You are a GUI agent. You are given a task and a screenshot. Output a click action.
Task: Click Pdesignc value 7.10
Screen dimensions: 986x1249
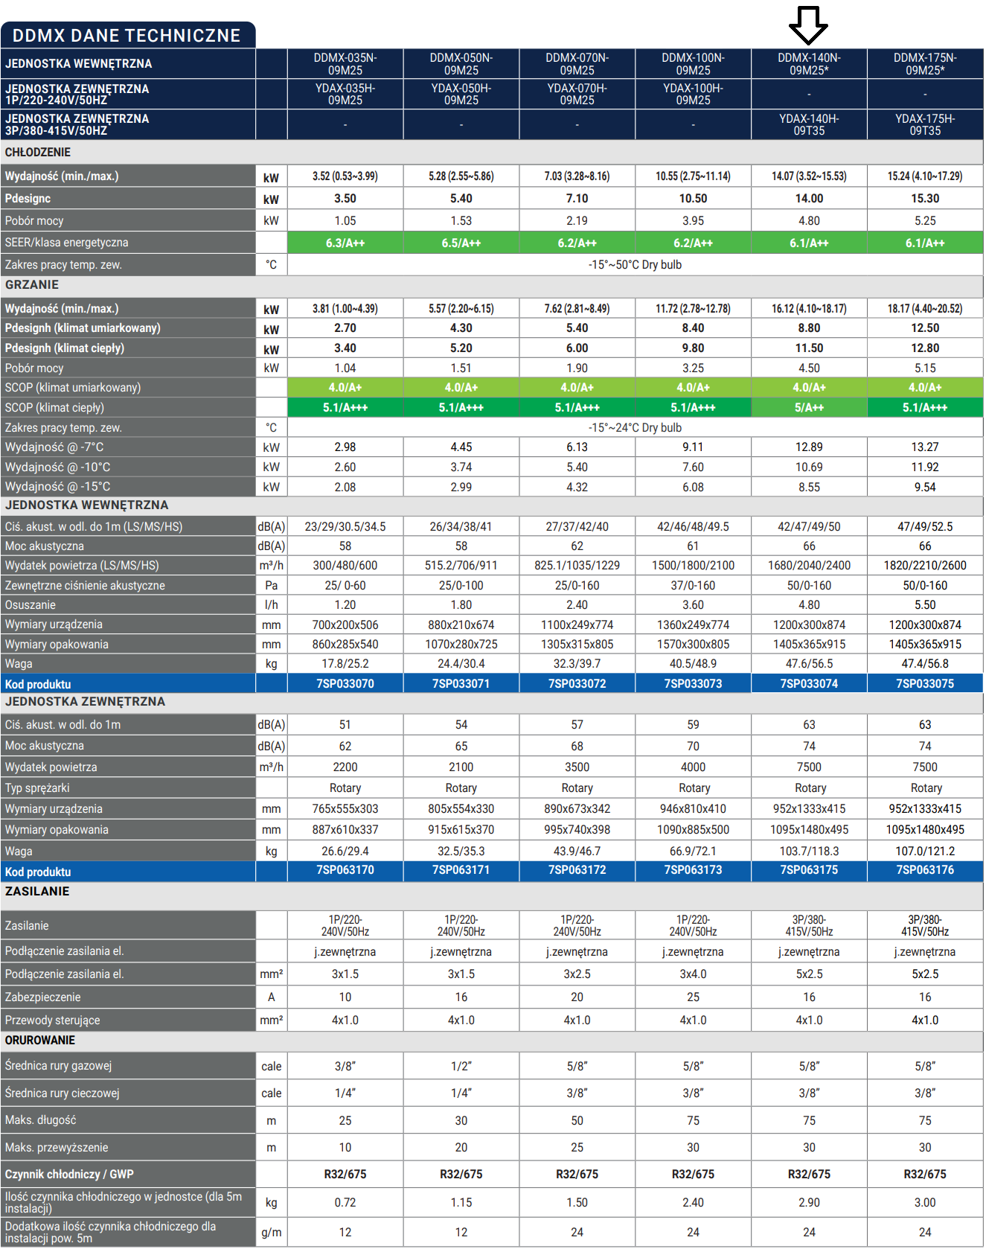pyautogui.click(x=577, y=199)
